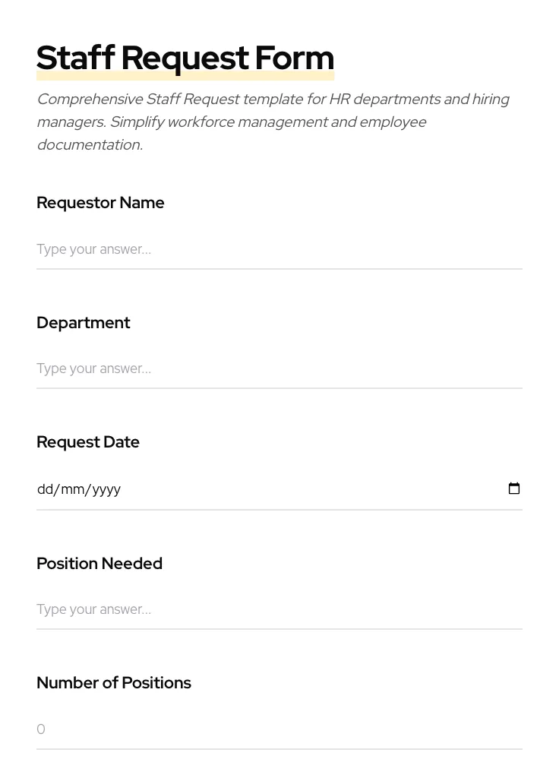This screenshot has width=559, height=778.
Task: Click the Staff Request Form title
Action: (x=185, y=57)
